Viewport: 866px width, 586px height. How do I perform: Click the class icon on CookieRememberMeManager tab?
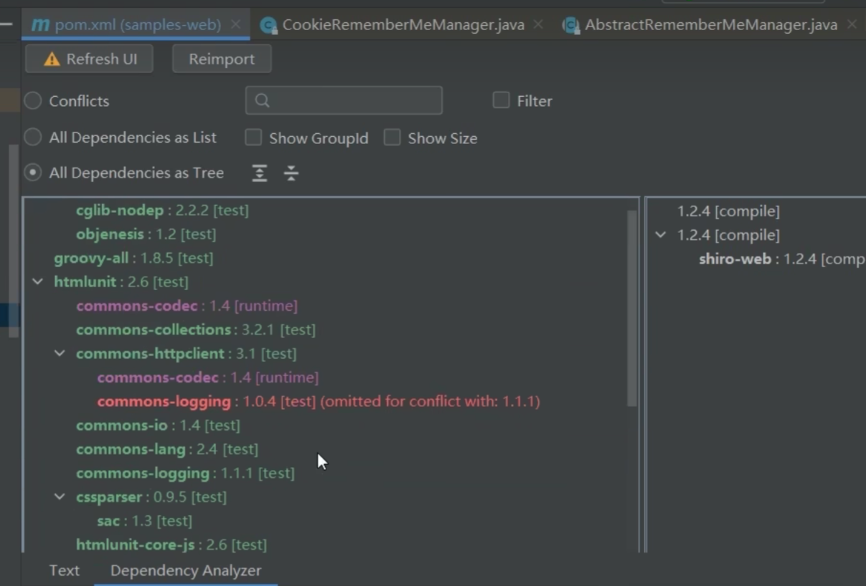pyautogui.click(x=268, y=26)
